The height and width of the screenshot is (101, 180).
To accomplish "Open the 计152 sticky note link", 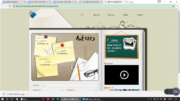I will [48, 62].
